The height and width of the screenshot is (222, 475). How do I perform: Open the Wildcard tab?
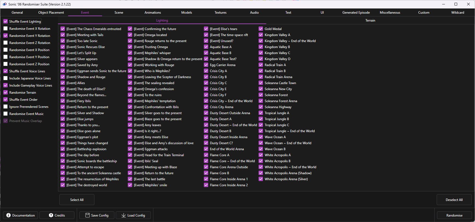pos(458,13)
